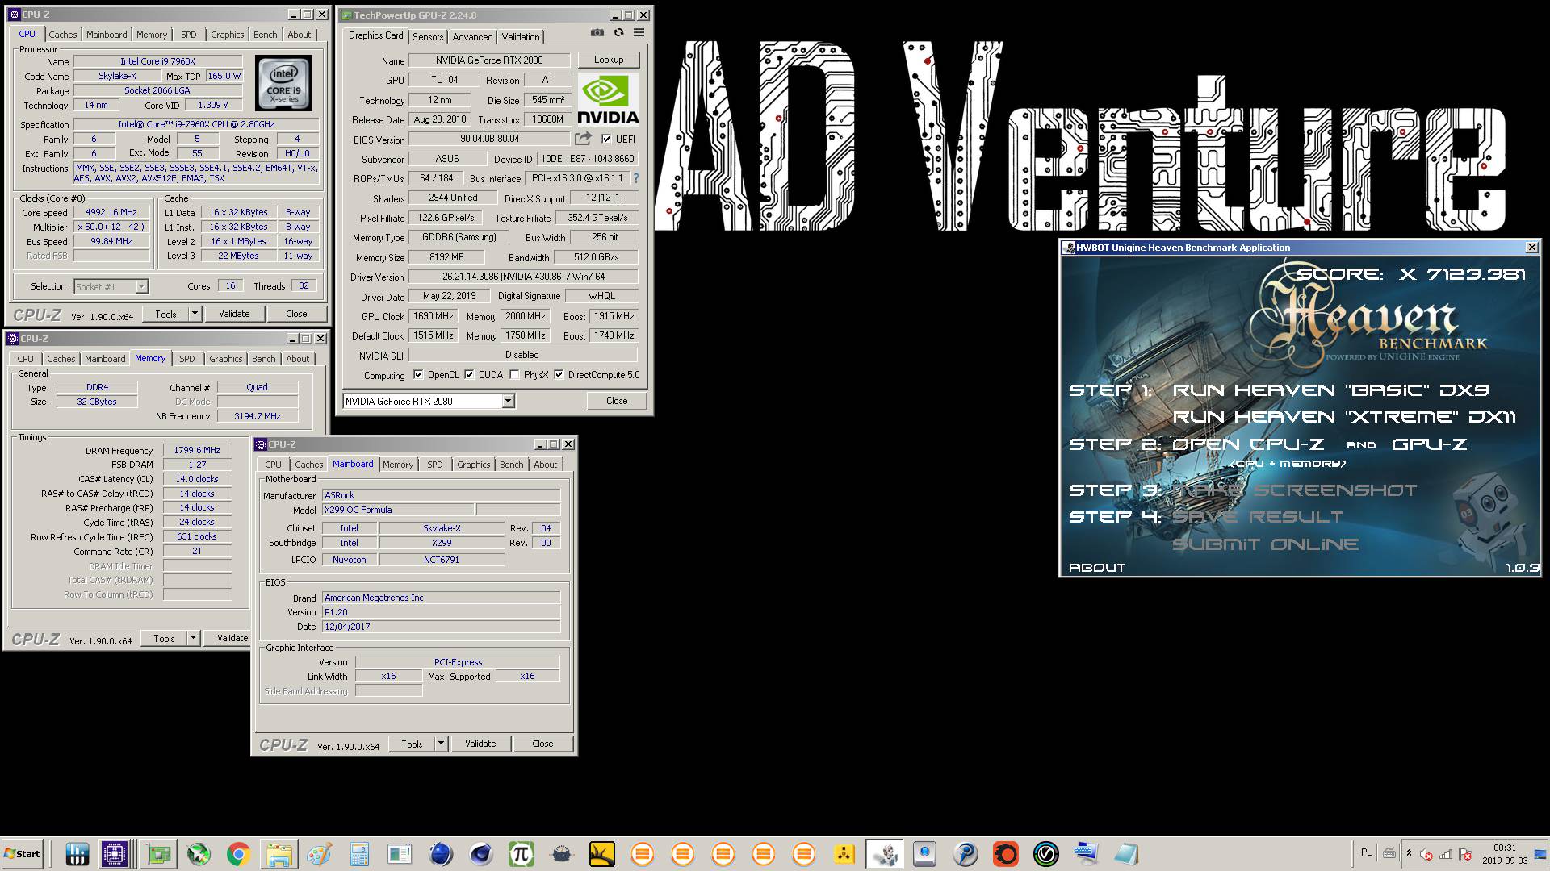The image size is (1550, 871).
Task: Click the PL language indicator
Action: click(x=1366, y=852)
